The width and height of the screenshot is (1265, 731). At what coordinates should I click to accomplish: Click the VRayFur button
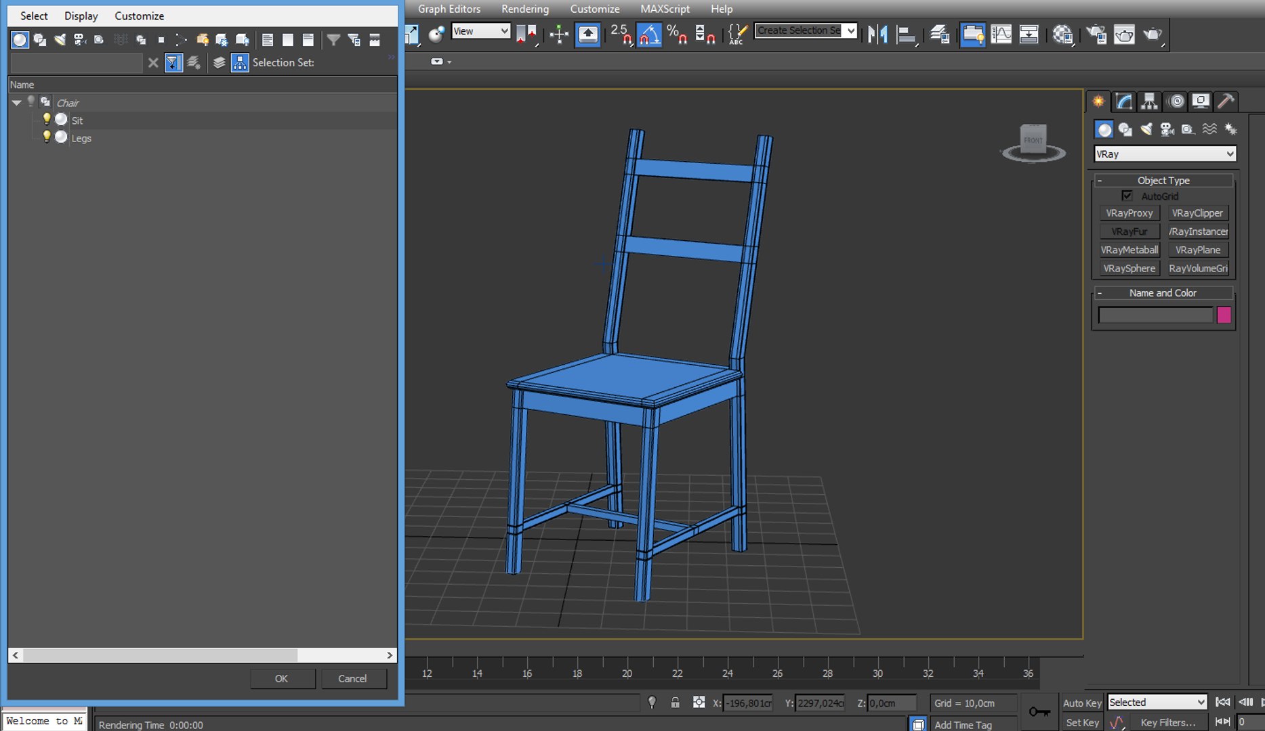1129,231
